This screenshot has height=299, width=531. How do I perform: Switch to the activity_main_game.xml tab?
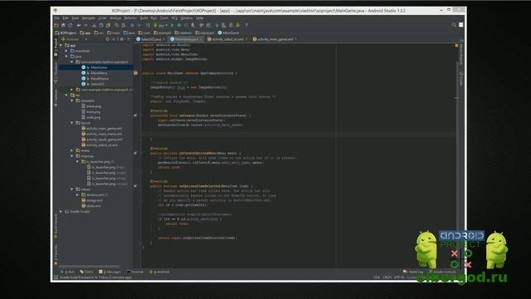275,39
